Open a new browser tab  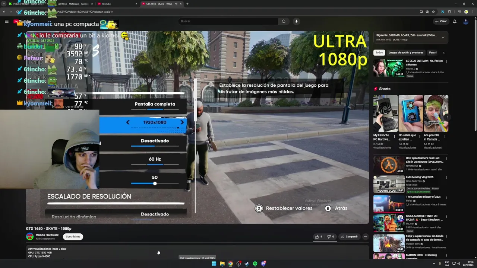click(187, 4)
